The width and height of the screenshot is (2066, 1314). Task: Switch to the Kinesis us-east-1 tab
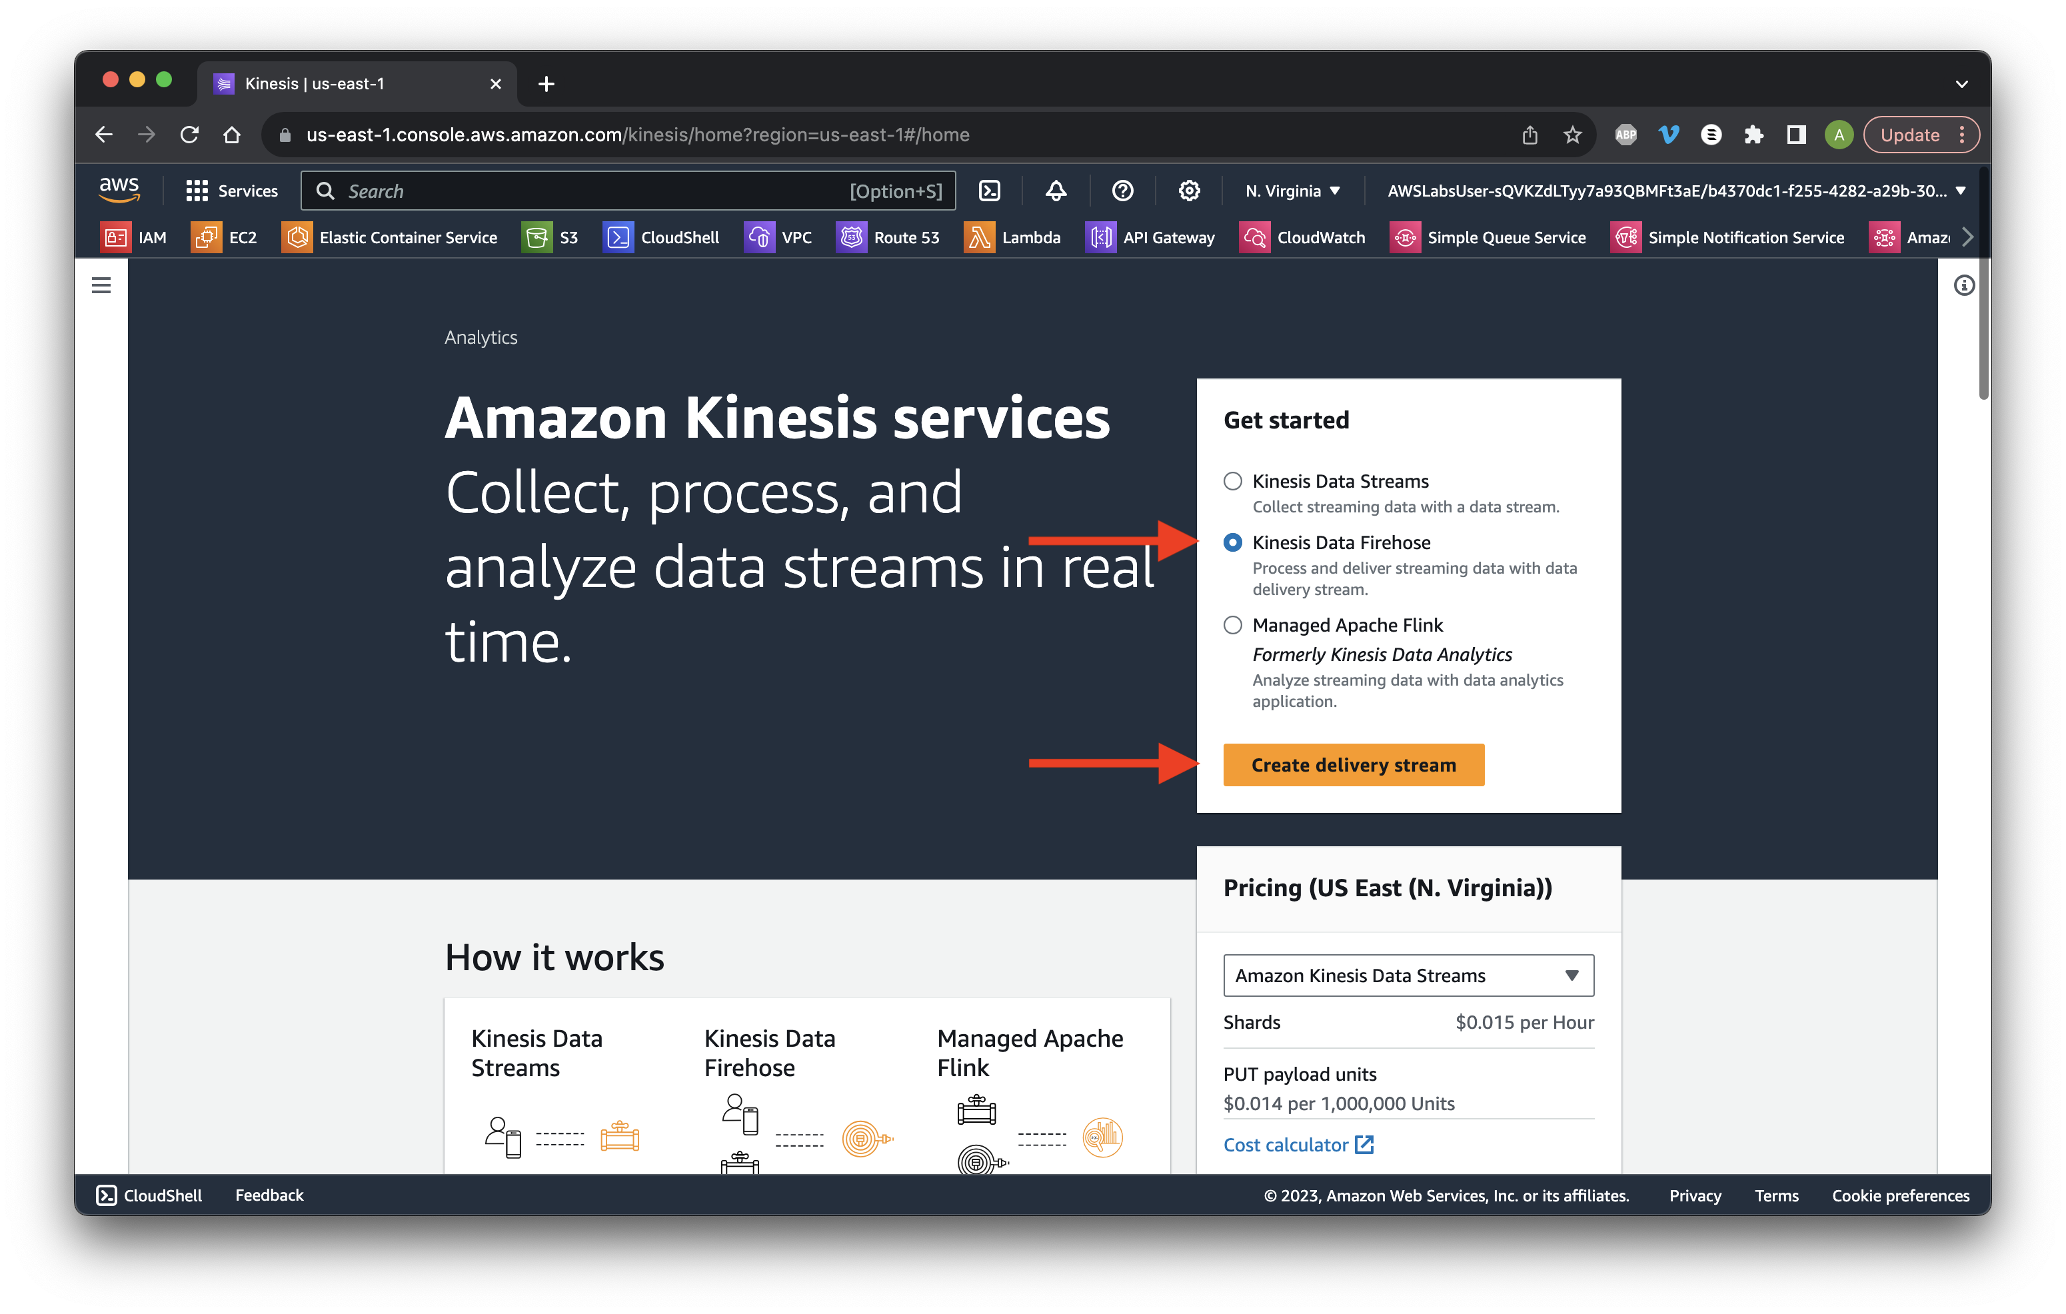point(357,84)
